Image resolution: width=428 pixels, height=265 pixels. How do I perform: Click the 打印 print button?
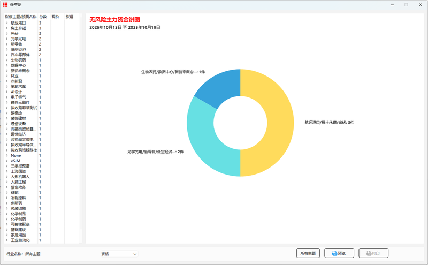tap(373, 253)
